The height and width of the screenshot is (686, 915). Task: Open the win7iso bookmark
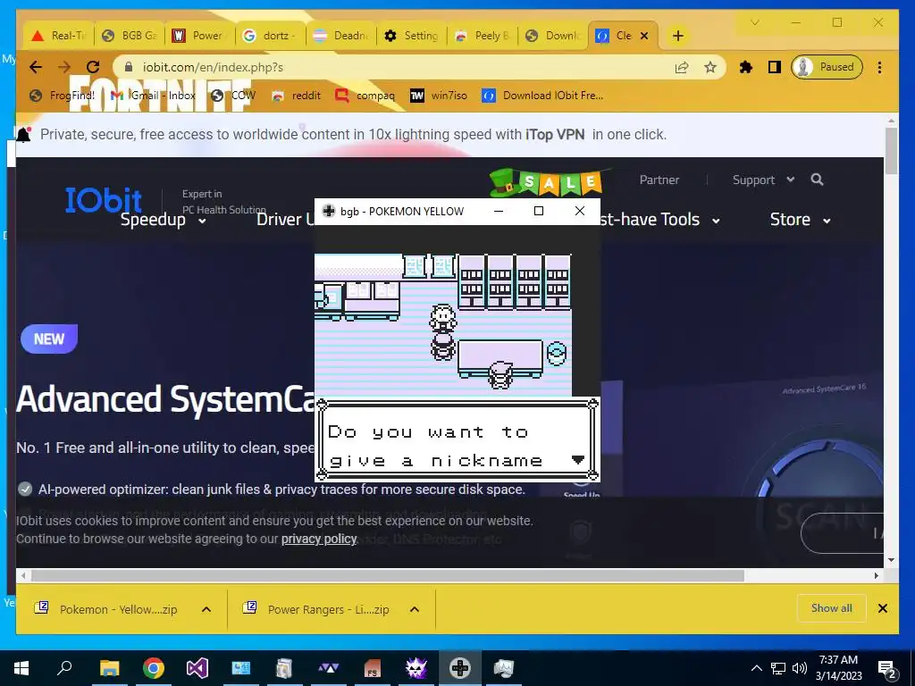click(x=439, y=95)
